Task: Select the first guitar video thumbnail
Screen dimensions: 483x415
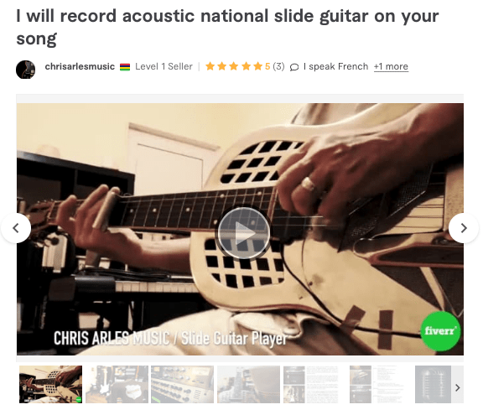Action: [50, 384]
